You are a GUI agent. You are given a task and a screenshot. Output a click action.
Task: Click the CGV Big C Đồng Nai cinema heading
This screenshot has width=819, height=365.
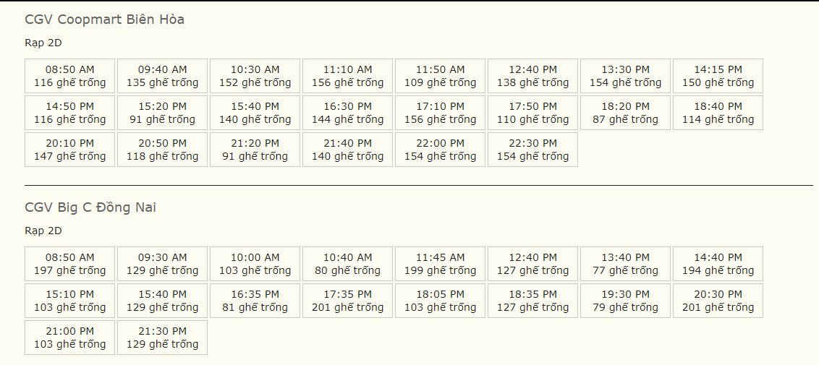[x=90, y=208]
